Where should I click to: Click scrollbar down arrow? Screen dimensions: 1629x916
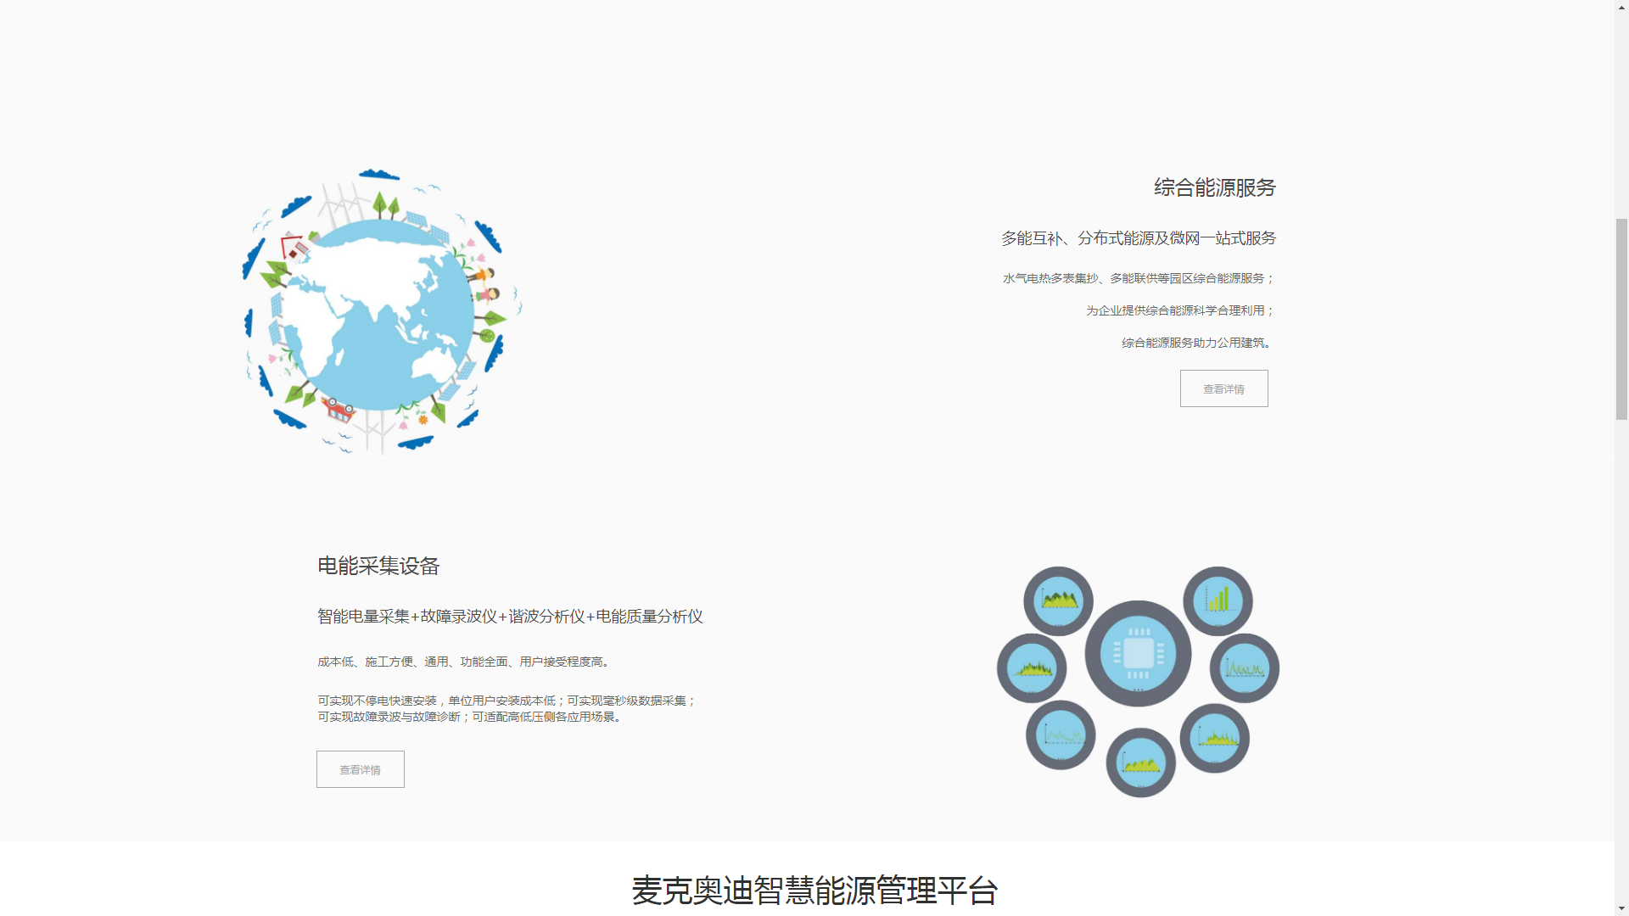point(1621,908)
